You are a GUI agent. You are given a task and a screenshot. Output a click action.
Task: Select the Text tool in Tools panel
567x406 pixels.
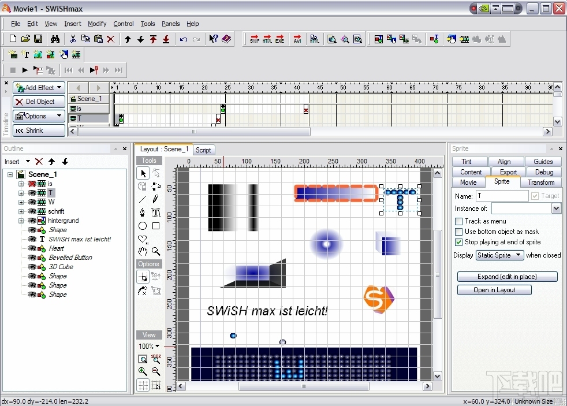(156, 213)
